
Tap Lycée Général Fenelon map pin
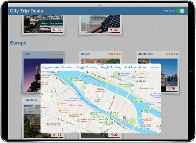pyautogui.click(x=70, y=116)
